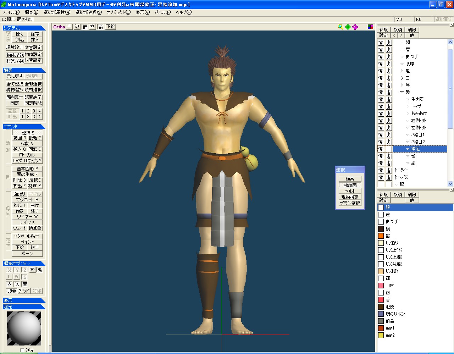This screenshot has width=454, height=354.
Task: Click the 元に戻す undo button
Action: pos(15,76)
